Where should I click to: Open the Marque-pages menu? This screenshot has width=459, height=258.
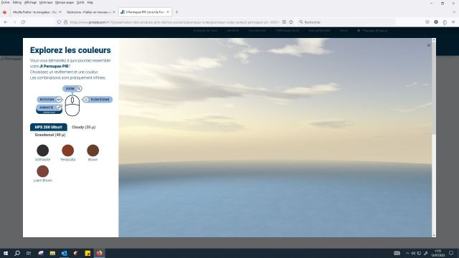click(65, 2)
